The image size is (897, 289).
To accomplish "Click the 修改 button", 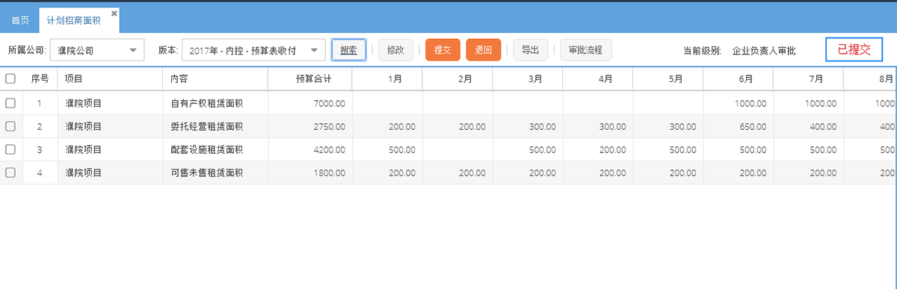I will point(395,50).
